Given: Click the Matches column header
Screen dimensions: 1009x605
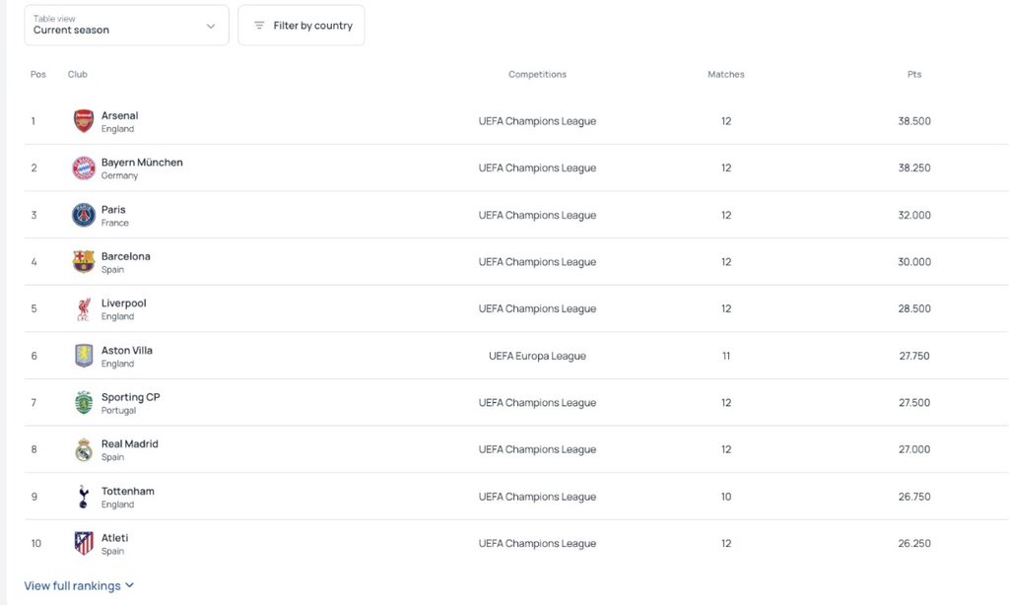Looking at the screenshot, I should pyautogui.click(x=726, y=75).
